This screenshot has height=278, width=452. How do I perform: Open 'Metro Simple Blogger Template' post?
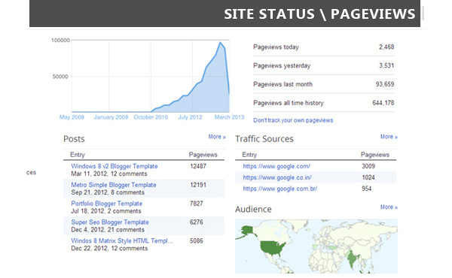114,185
